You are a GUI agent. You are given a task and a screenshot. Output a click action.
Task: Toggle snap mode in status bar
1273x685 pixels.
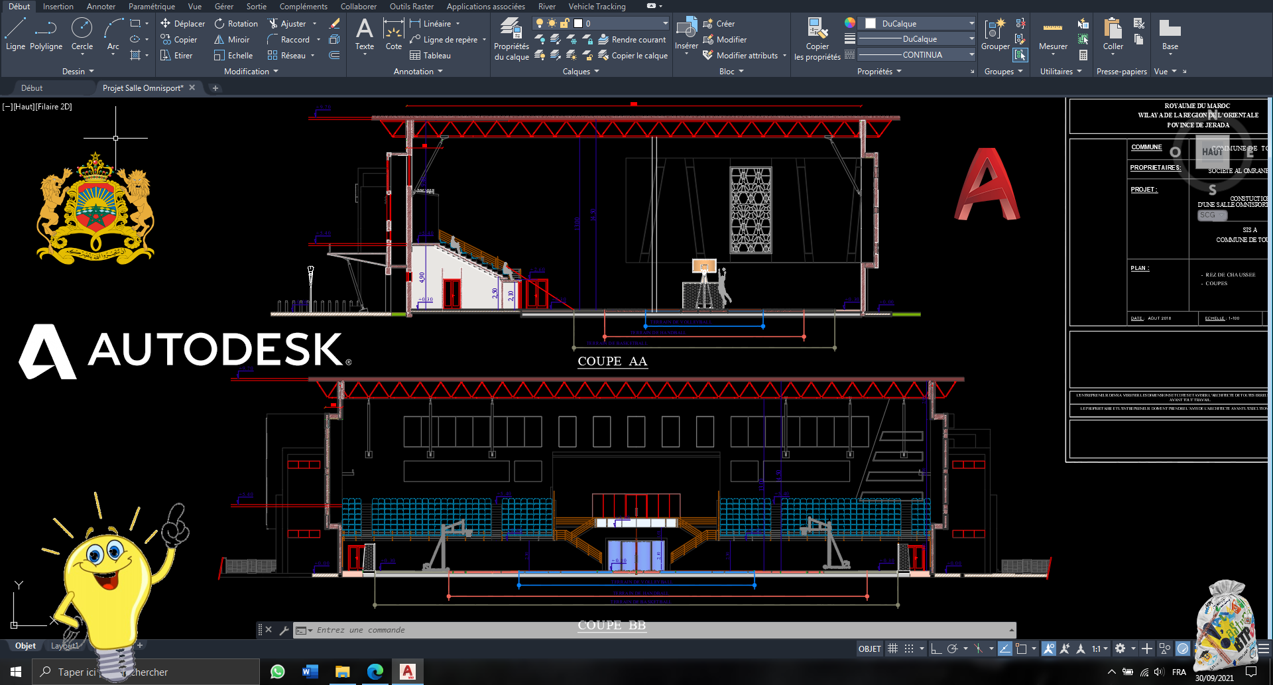coord(909,649)
